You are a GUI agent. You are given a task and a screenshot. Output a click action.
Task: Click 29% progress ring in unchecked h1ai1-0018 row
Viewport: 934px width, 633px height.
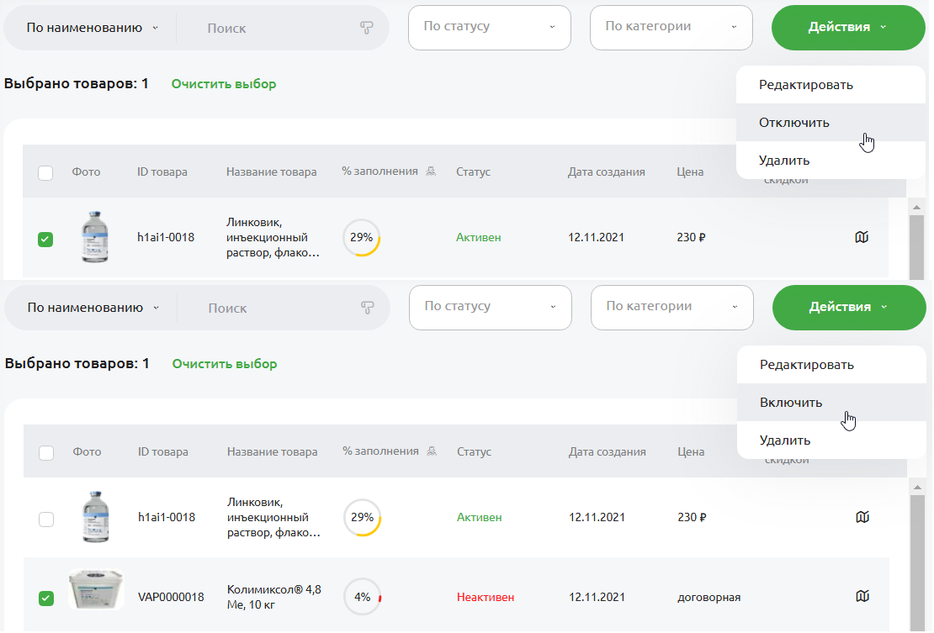click(x=362, y=517)
